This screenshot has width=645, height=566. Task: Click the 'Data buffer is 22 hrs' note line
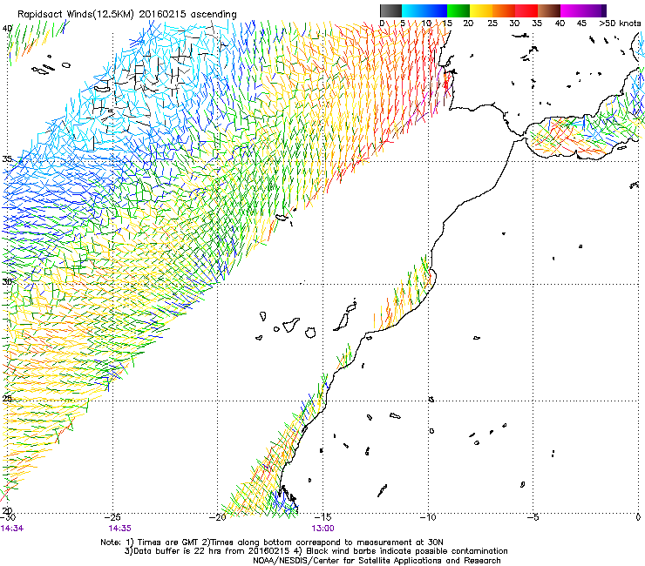(316, 551)
